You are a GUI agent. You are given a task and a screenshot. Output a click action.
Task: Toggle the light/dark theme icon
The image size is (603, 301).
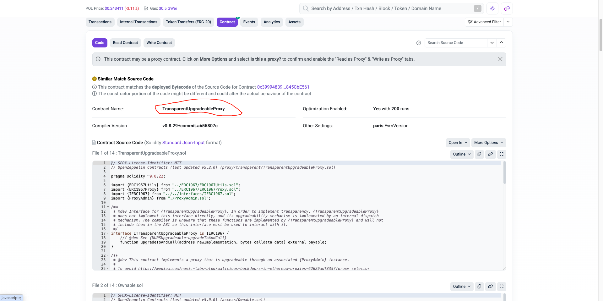pyautogui.click(x=492, y=8)
